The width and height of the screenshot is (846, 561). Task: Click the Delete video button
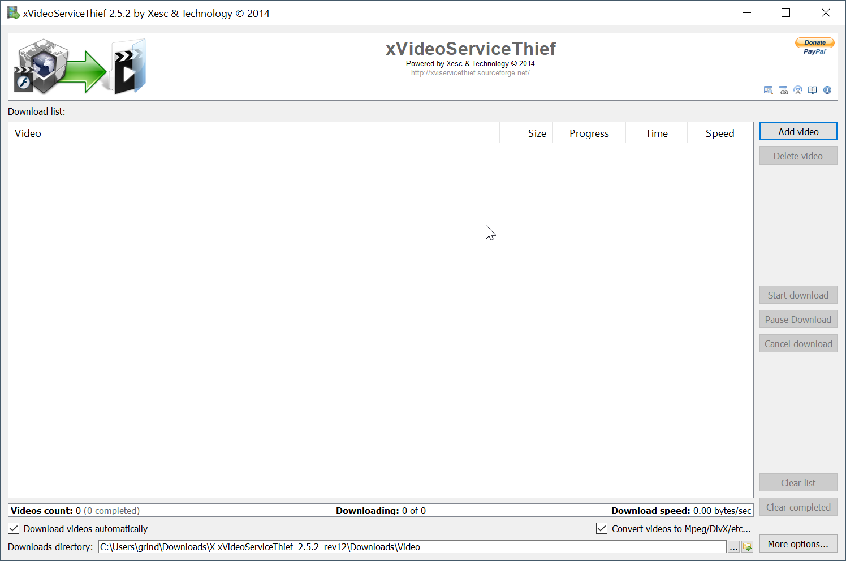(798, 156)
